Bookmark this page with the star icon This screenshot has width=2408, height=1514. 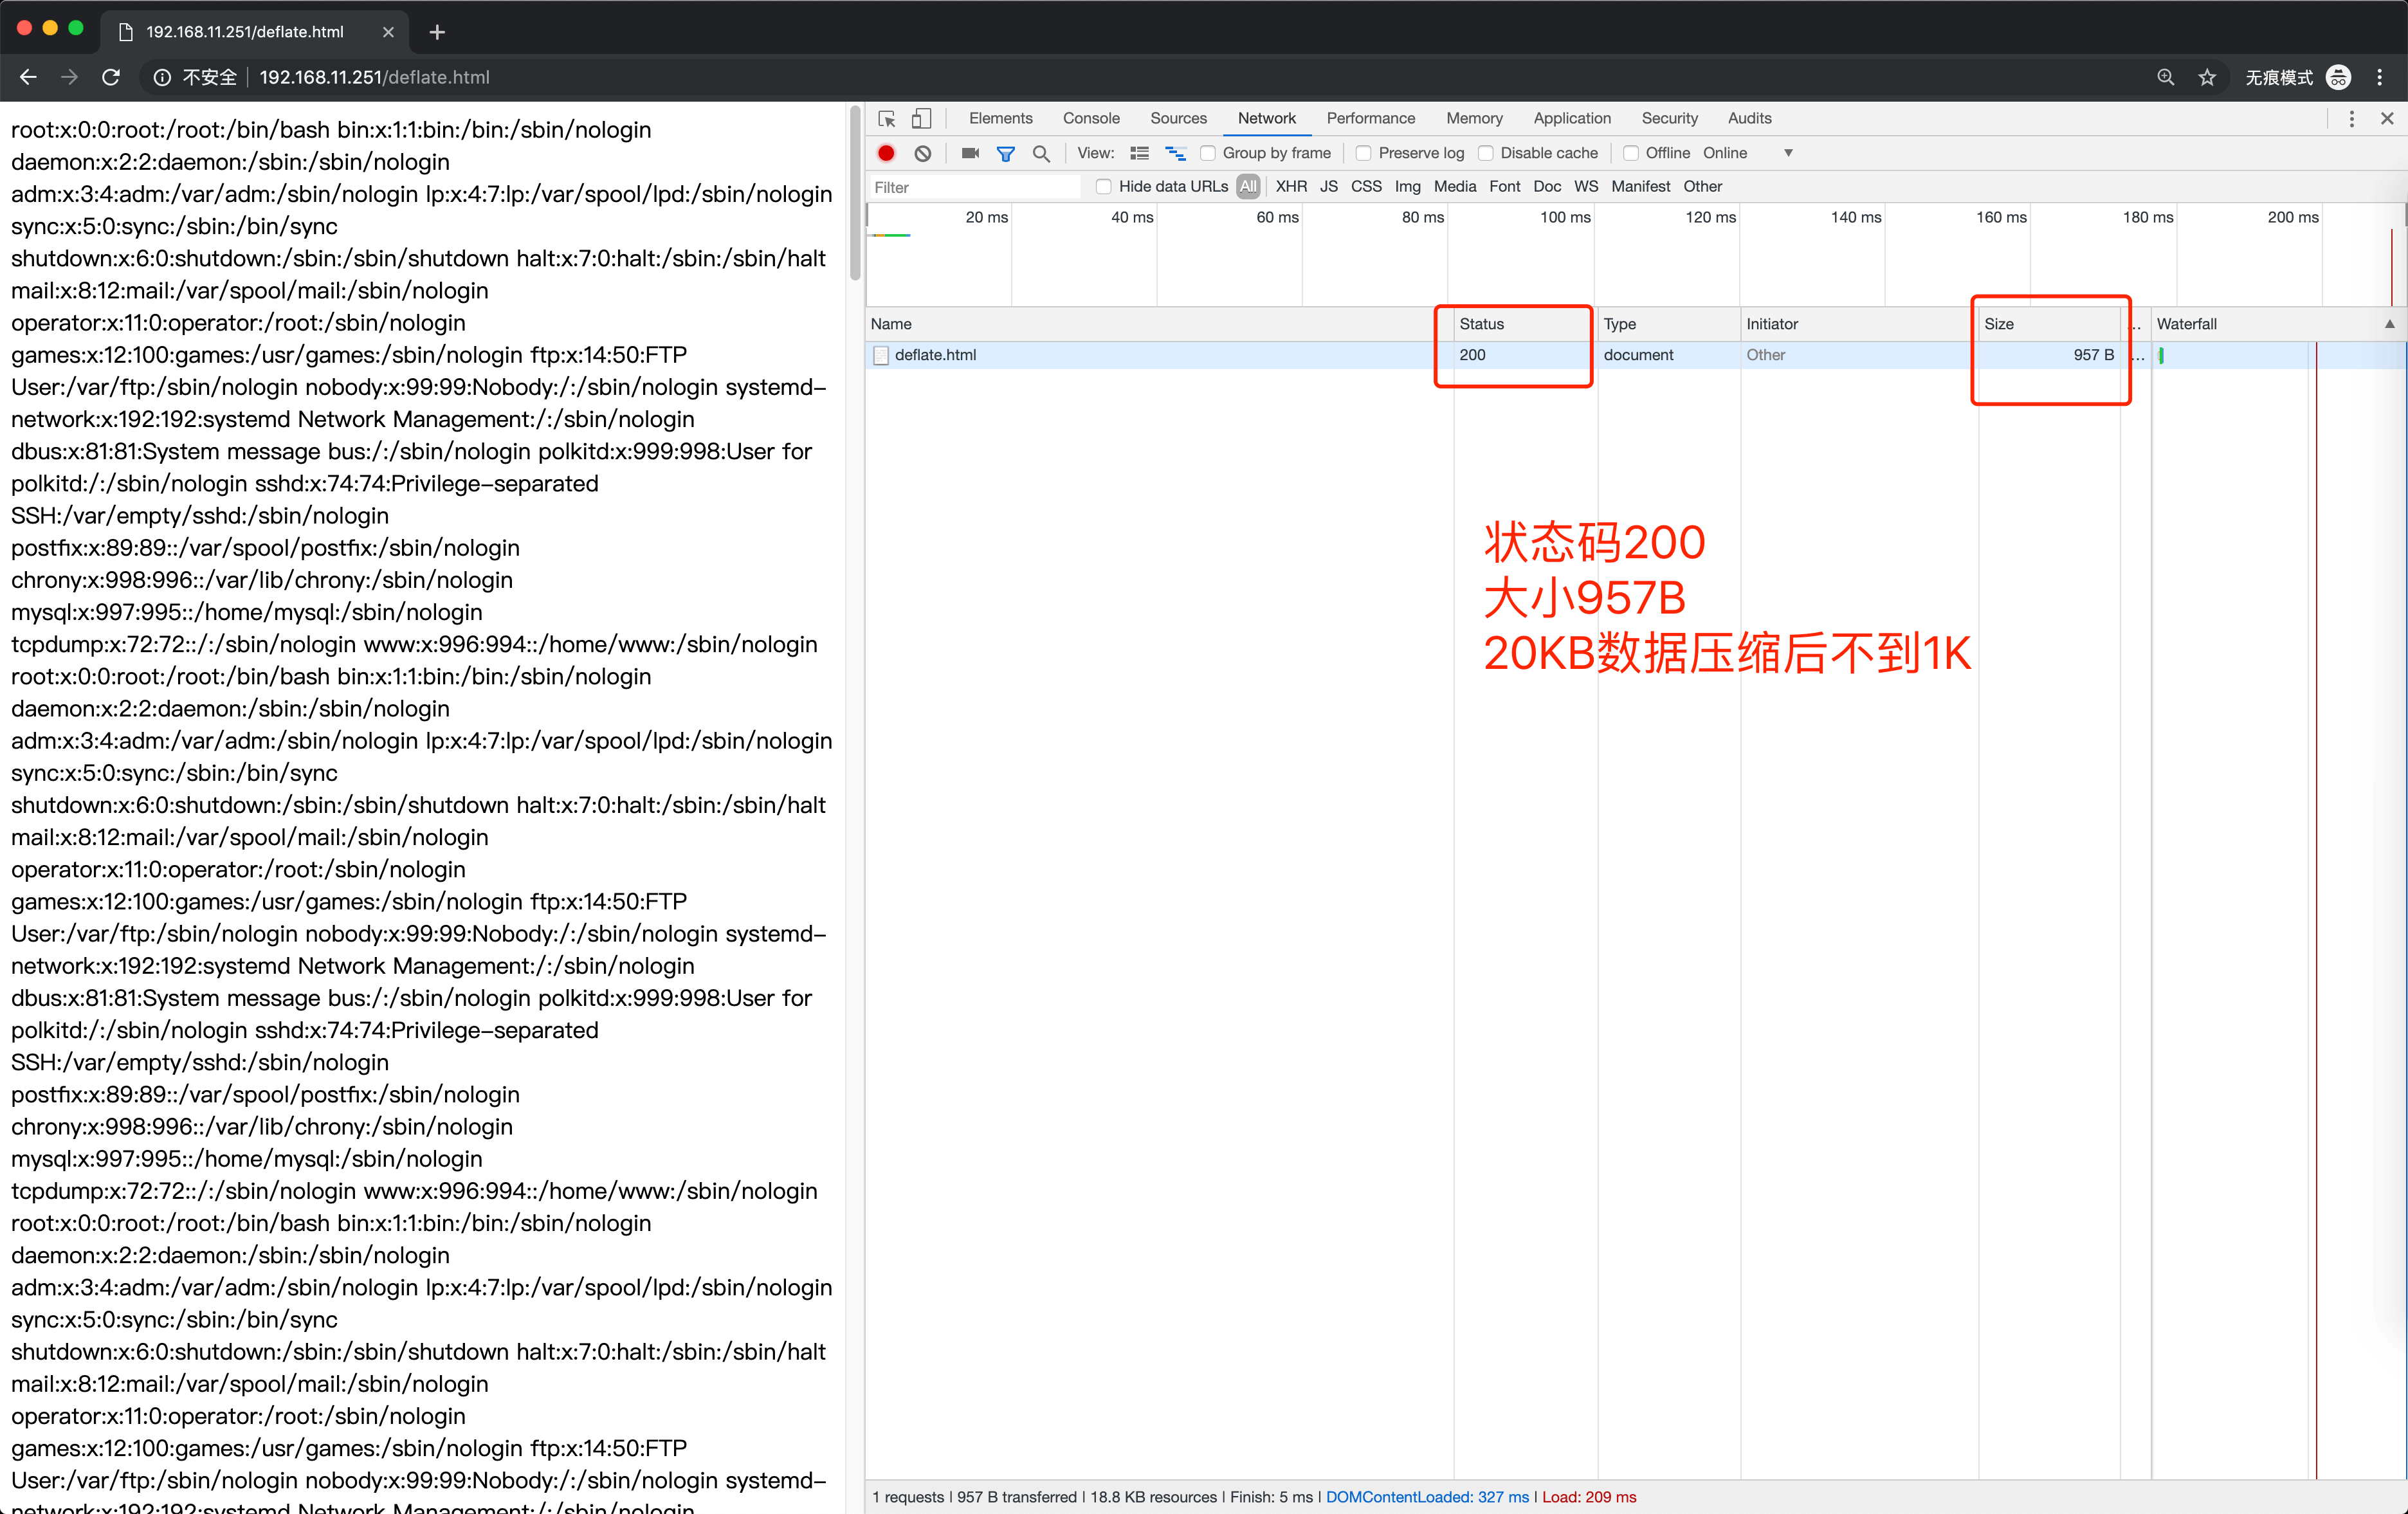pos(2207,77)
